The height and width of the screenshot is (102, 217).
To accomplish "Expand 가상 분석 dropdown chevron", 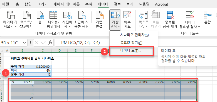I will pos(119,26).
